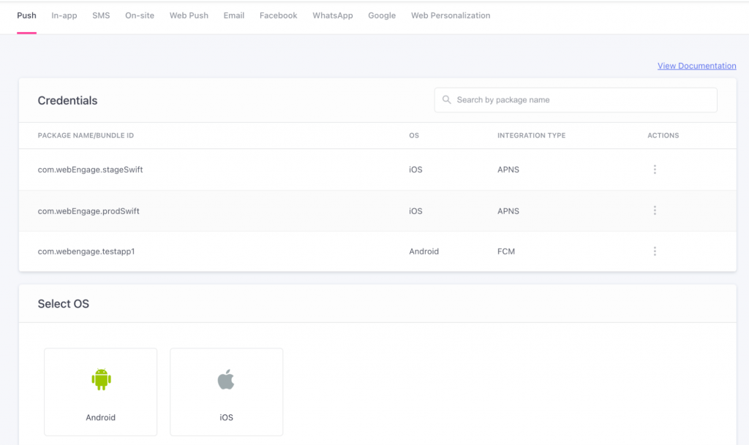This screenshot has height=445, width=749.
Task: Select the Web Personalization tab
Action: point(451,15)
